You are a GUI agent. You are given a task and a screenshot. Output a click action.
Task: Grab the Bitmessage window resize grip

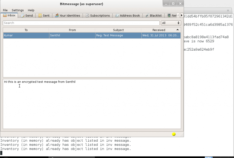(182, 135)
